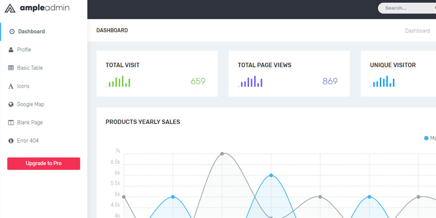Click the 7k y-axis label
Viewport: 436px width, 218px height.
click(x=118, y=151)
